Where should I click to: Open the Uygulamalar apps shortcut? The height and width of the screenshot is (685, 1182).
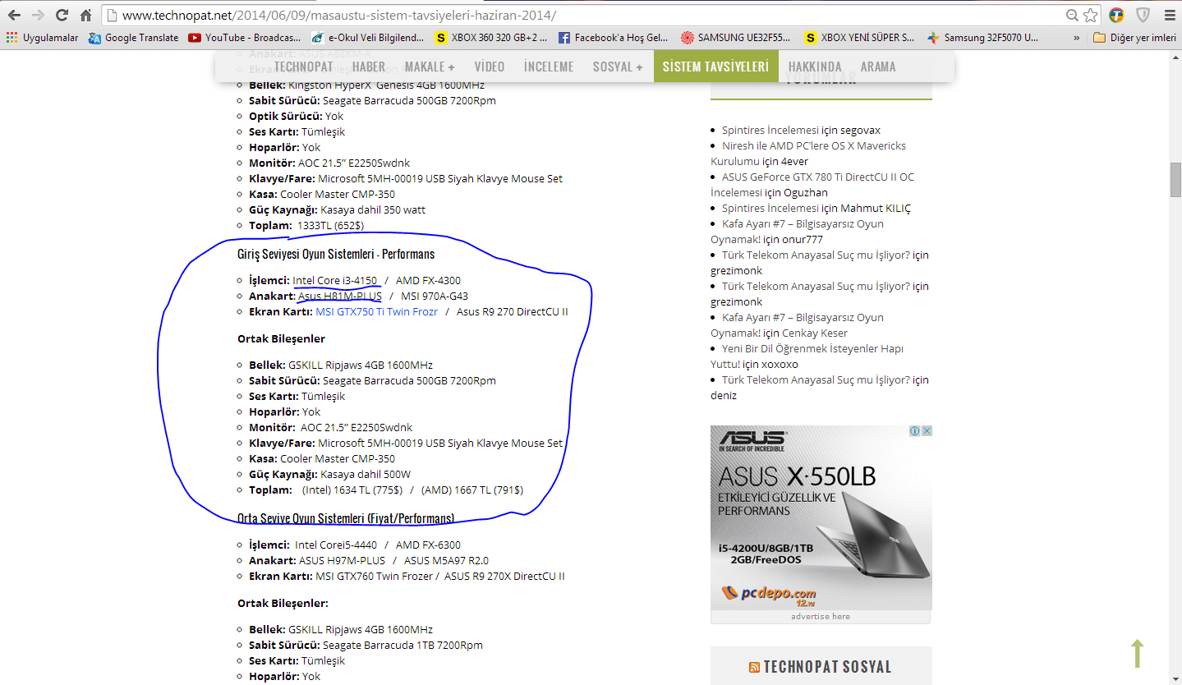coord(42,38)
